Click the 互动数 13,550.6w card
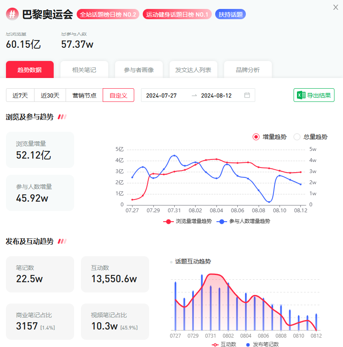The image size is (343, 347). click(115, 274)
